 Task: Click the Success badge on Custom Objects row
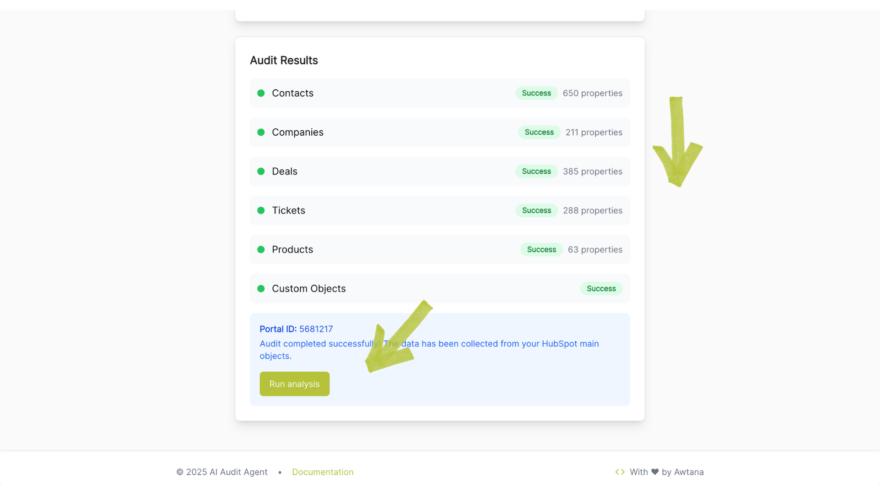[x=601, y=289]
